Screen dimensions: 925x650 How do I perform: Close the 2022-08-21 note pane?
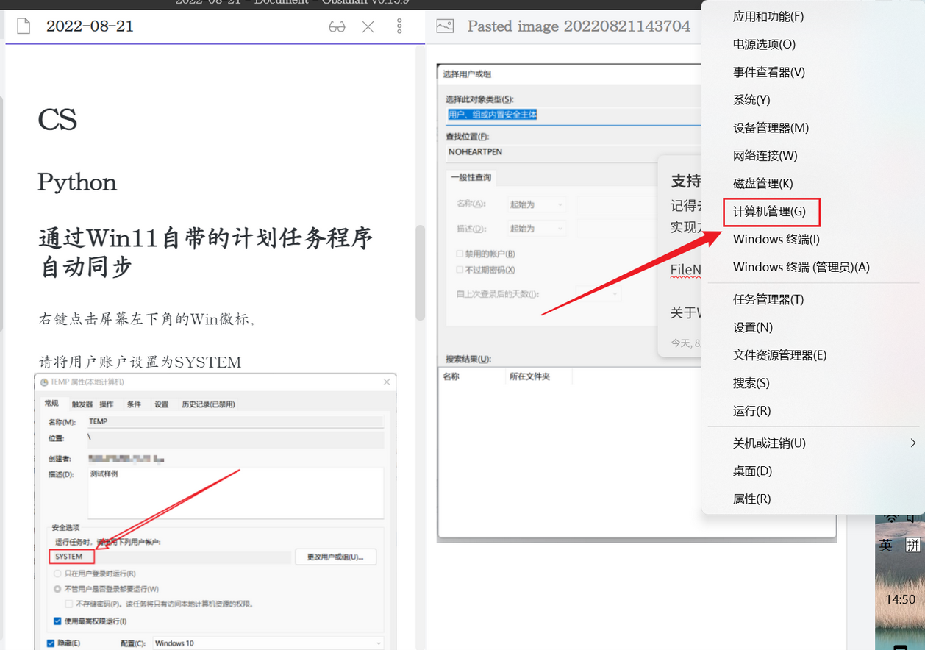[368, 27]
